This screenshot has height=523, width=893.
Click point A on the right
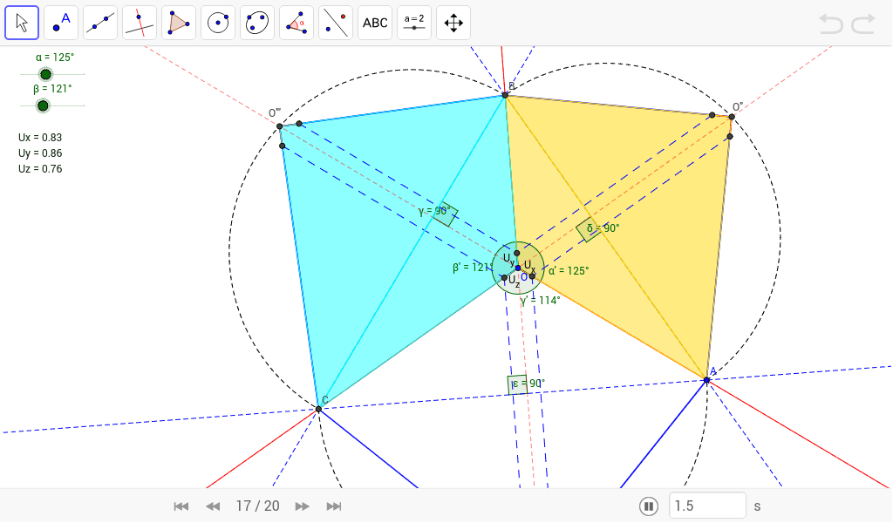706,379
